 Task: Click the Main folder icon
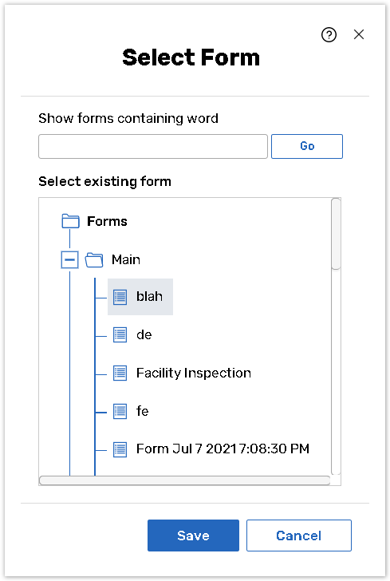coord(94,259)
